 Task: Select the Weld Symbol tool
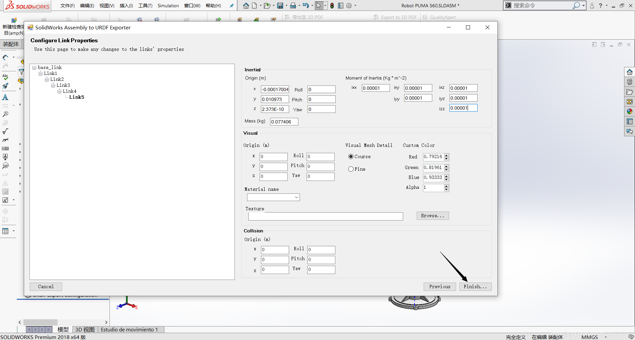(x=5, y=140)
